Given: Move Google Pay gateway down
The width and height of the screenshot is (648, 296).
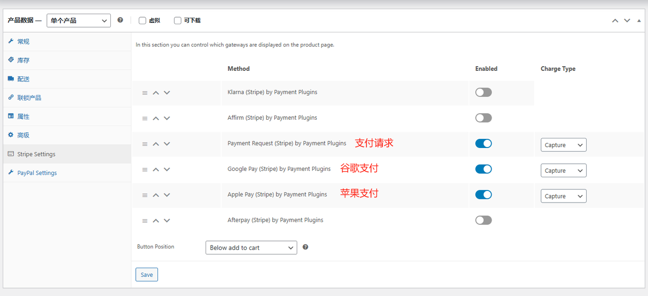Looking at the screenshot, I should 167,170.
